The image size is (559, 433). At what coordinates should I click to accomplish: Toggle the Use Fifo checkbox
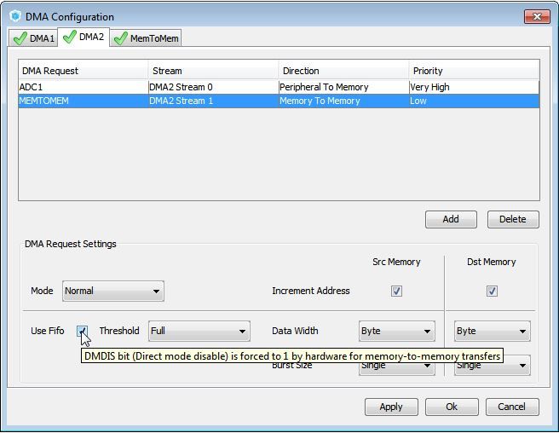pyautogui.click(x=82, y=331)
